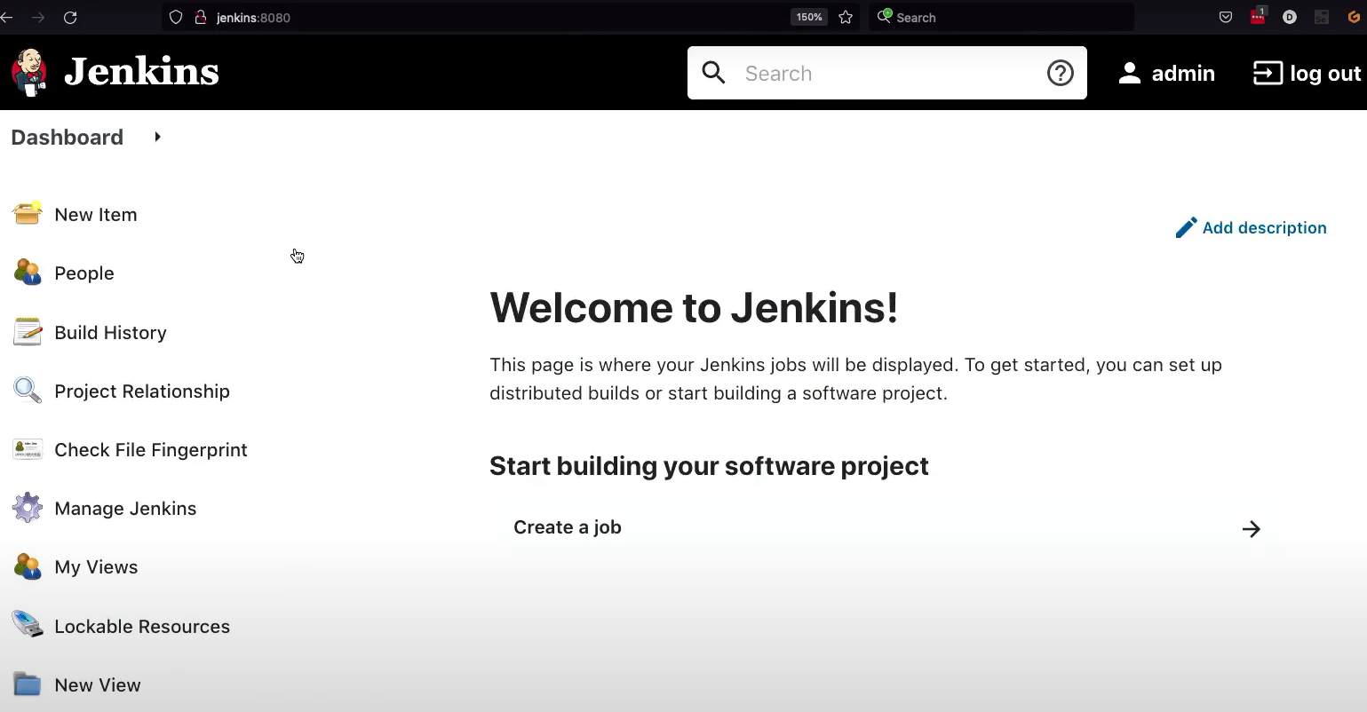The height and width of the screenshot is (712, 1367).
Task: Click the magnifying glass search icon
Action: [x=714, y=73]
